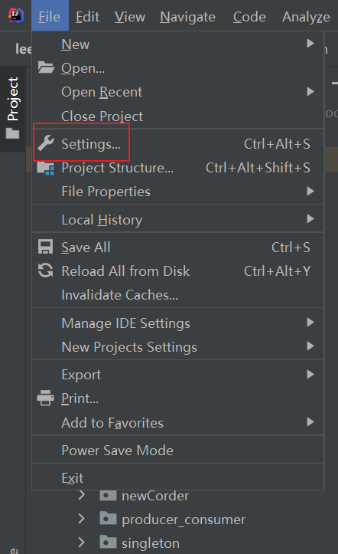Expand the singleton folder chevron
The height and width of the screenshot is (554, 338).
(82, 542)
